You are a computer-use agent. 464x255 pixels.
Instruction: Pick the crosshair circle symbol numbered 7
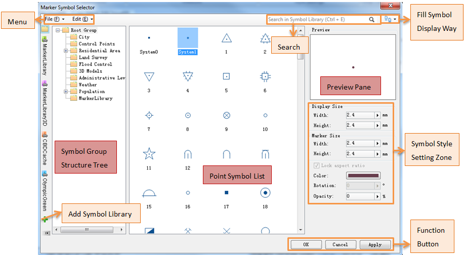click(x=149, y=115)
